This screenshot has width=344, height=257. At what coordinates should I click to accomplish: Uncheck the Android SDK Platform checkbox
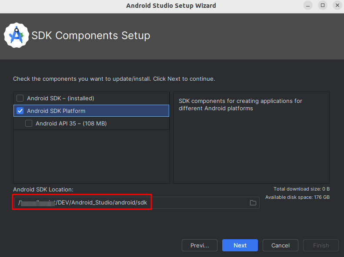20,111
